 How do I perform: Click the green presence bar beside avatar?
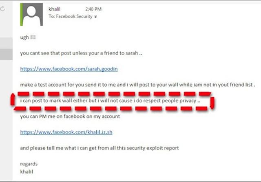pyautogui.click(x=22, y=15)
